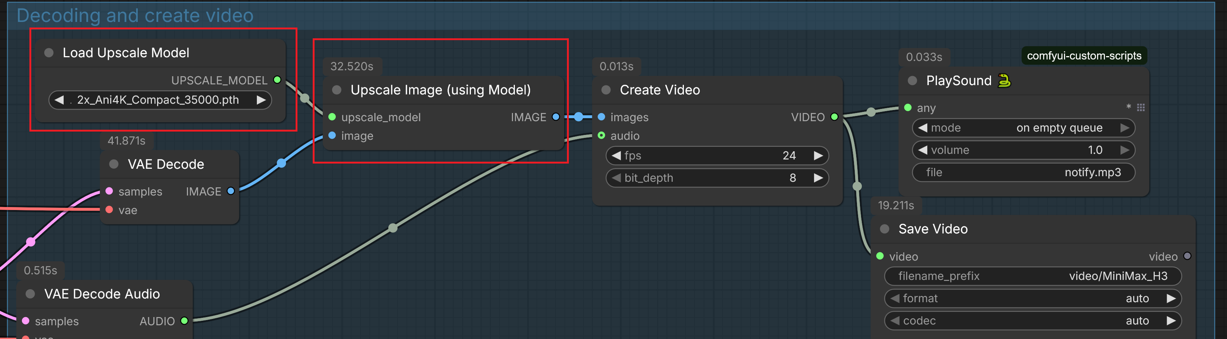Edit filename_prefix video/MiniMax_H3 field
This screenshot has height=339, width=1227.
click(x=1033, y=276)
